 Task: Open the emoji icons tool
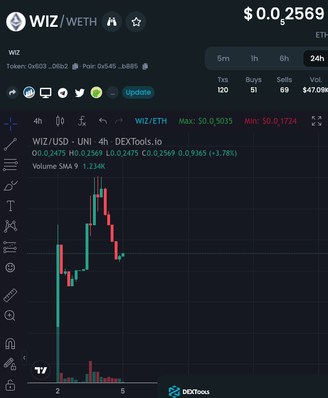[10, 267]
